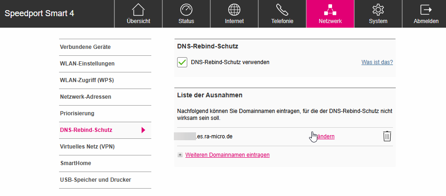Image resolution: width=446 pixels, height=196 pixels.
Task: Open the Internet globe icon tab
Action: 234,14
